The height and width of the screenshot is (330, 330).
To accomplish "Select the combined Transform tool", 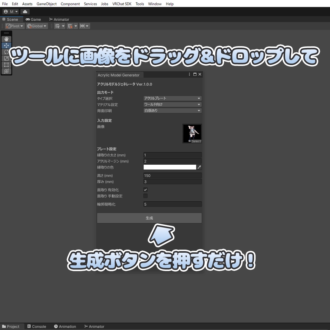I will 6,71.
